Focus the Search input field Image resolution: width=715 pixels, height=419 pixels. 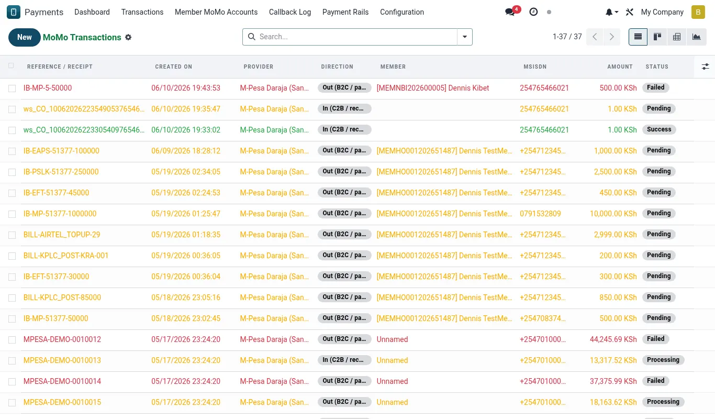(x=357, y=37)
